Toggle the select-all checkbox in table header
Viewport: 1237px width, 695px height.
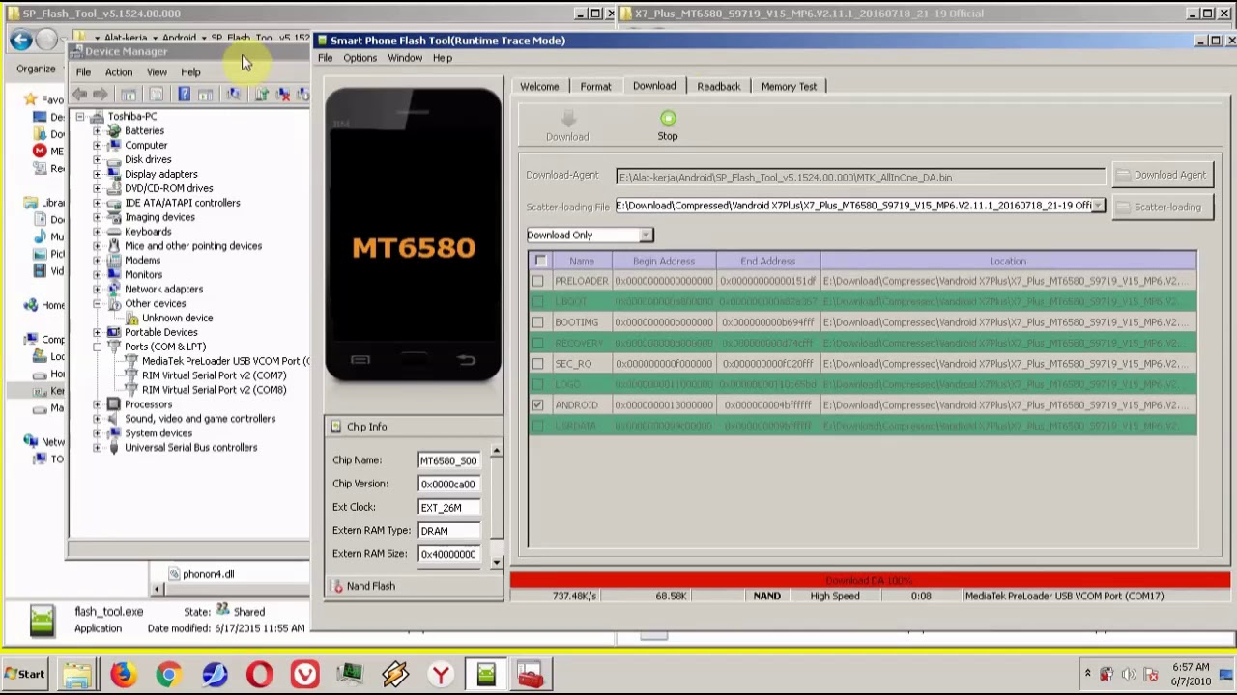click(540, 261)
